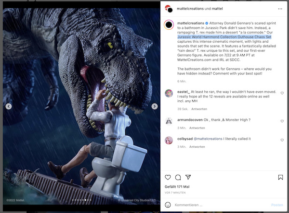The width and height of the screenshot is (289, 213).
Task: Open mattelcreations profile from header
Action: coord(190,9)
